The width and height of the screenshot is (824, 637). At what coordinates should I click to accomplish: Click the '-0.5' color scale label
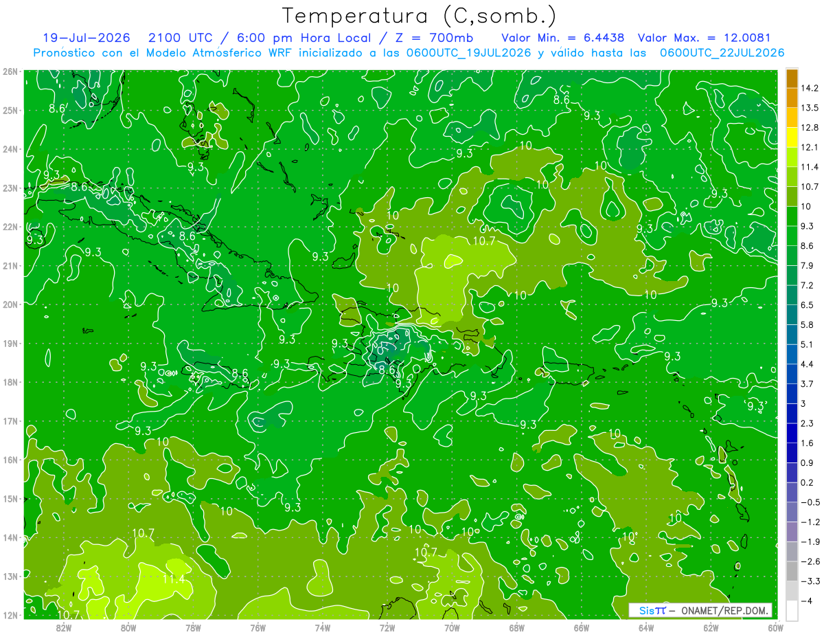(810, 502)
